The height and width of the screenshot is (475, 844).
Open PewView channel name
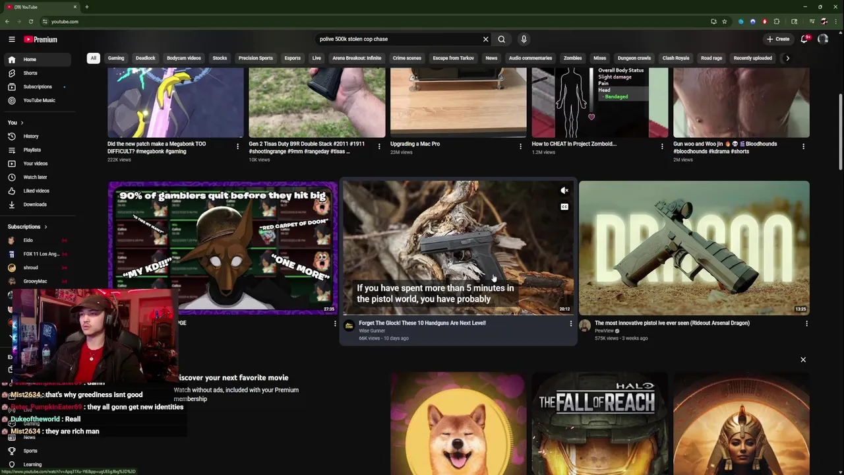604,331
